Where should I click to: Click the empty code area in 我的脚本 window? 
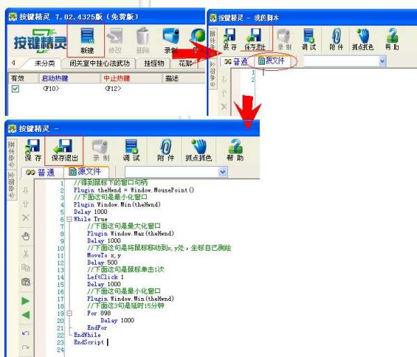click(x=335, y=92)
